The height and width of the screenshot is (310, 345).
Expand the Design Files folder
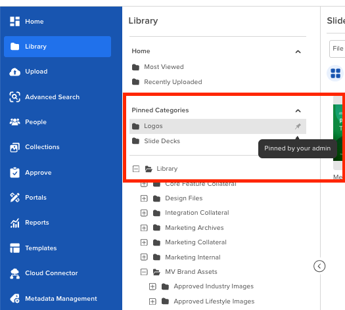pos(144,198)
